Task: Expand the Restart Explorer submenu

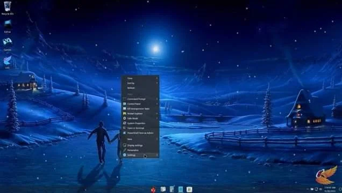Action: [140, 114]
